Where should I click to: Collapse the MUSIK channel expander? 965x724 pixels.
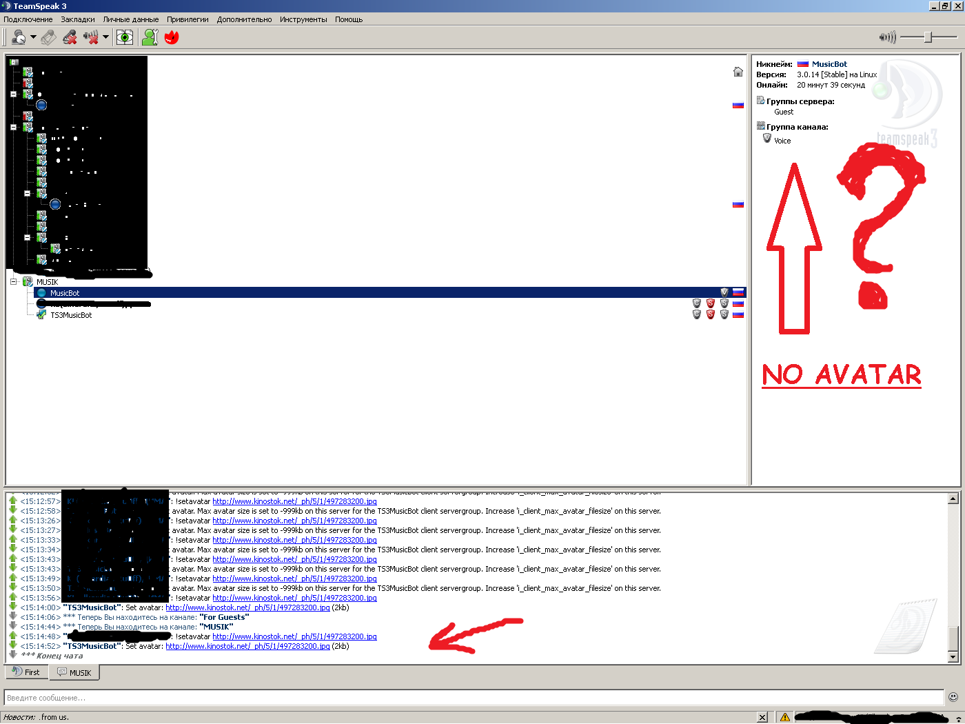14,281
